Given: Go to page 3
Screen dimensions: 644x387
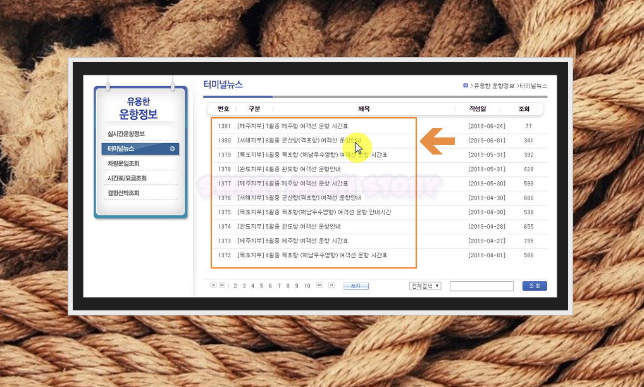Looking at the screenshot, I should pyautogui.click(x=244, y=286).
